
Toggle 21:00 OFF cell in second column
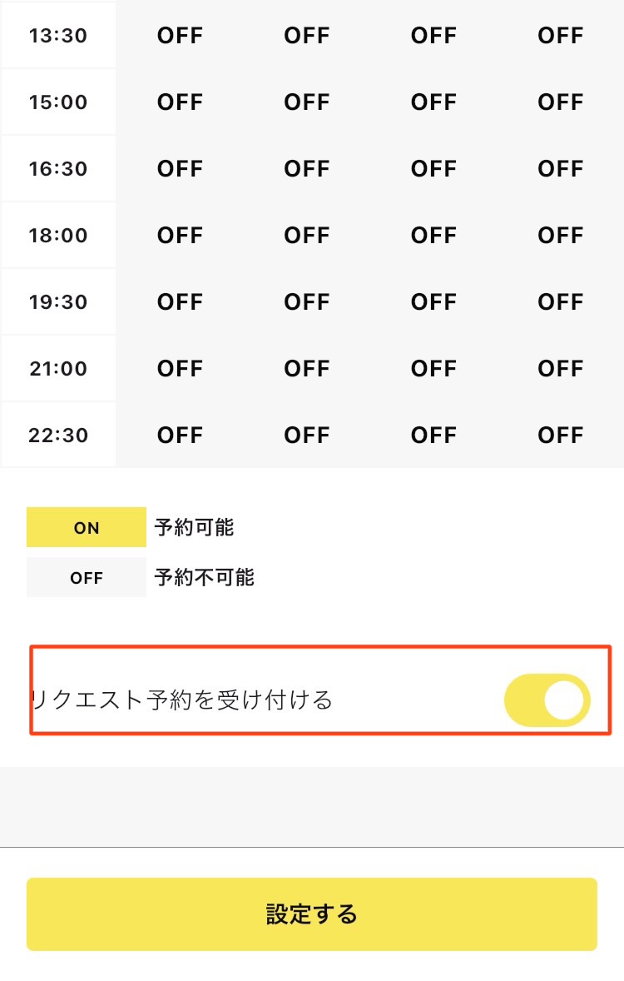pos(307,369)
